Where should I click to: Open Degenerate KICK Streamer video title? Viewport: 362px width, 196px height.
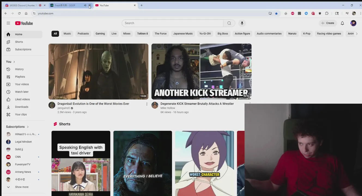point(197,104)
